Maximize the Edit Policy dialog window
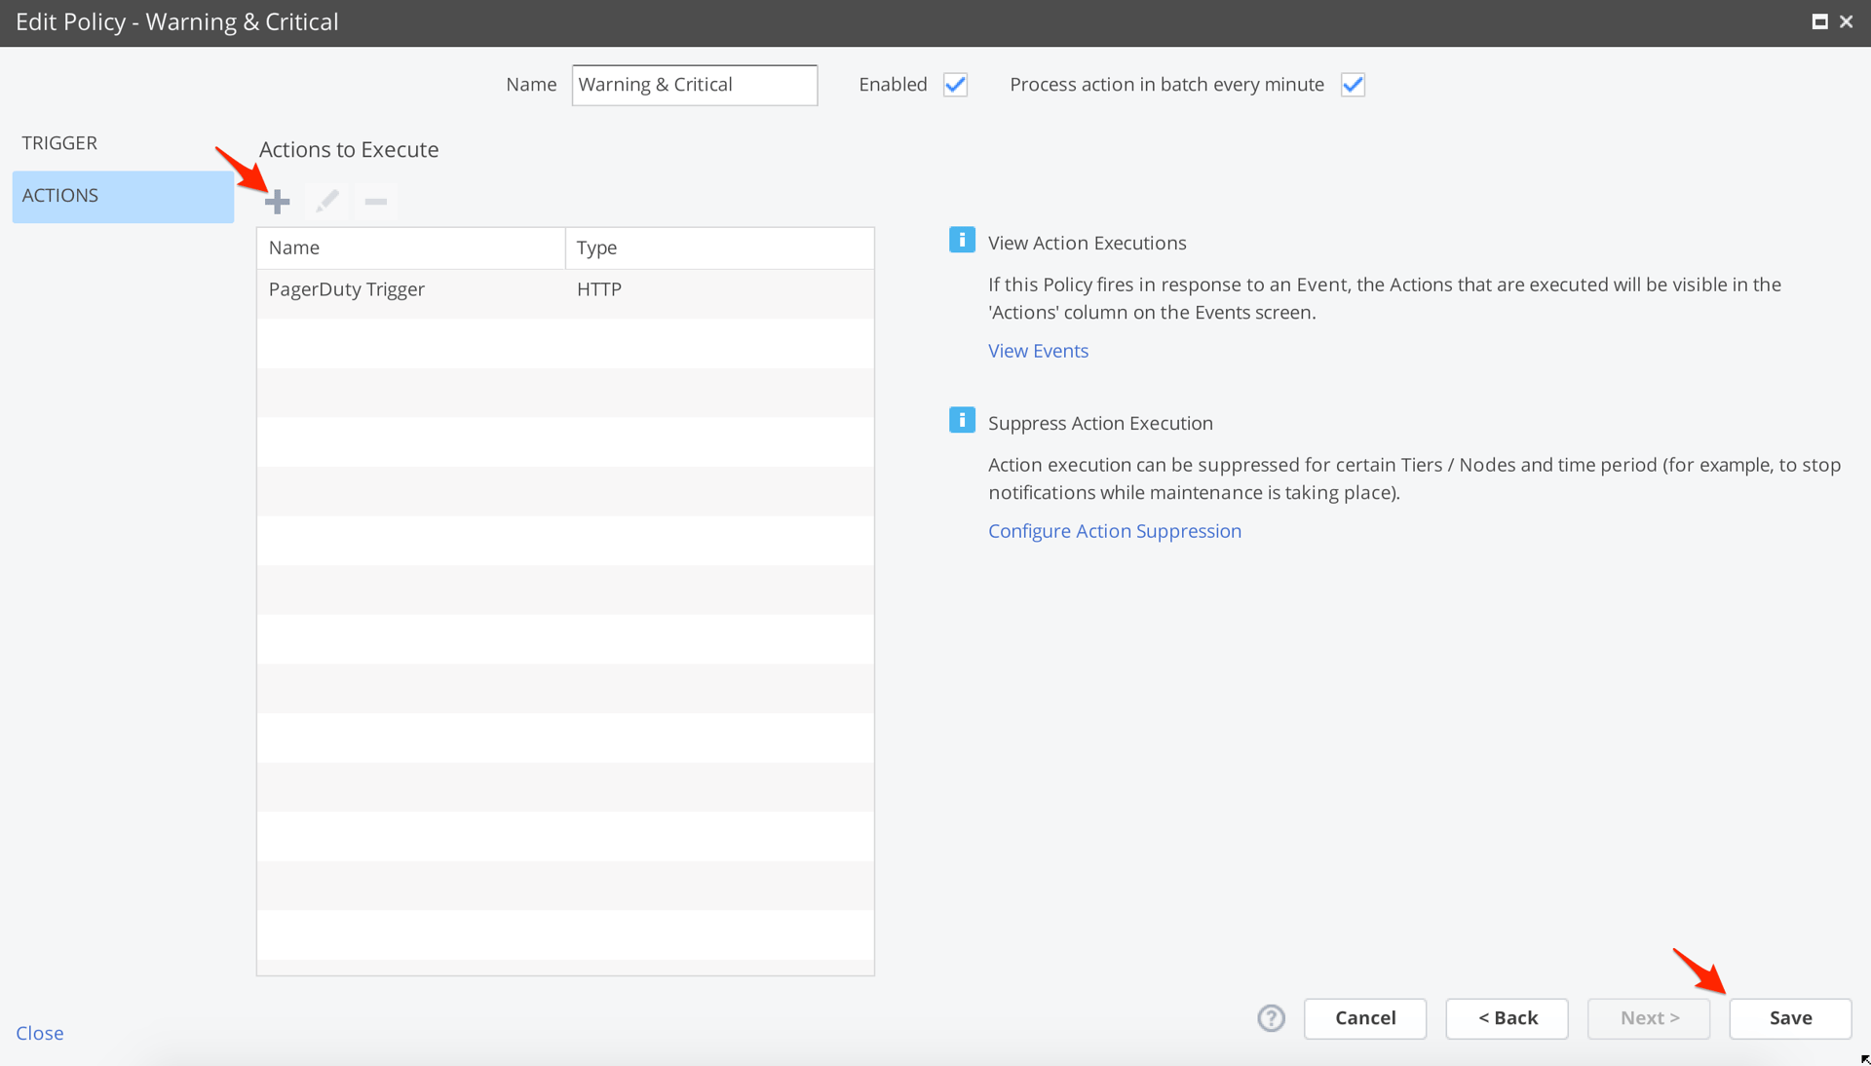This screenshot has width=1871, height=1066. click(x=1819, y=21)
